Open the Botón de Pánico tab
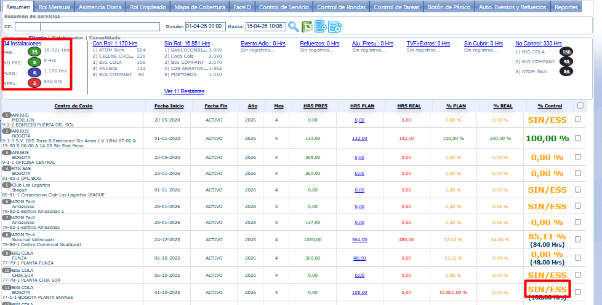The height and width of the screenshot is (305, 602). point(449,7)
